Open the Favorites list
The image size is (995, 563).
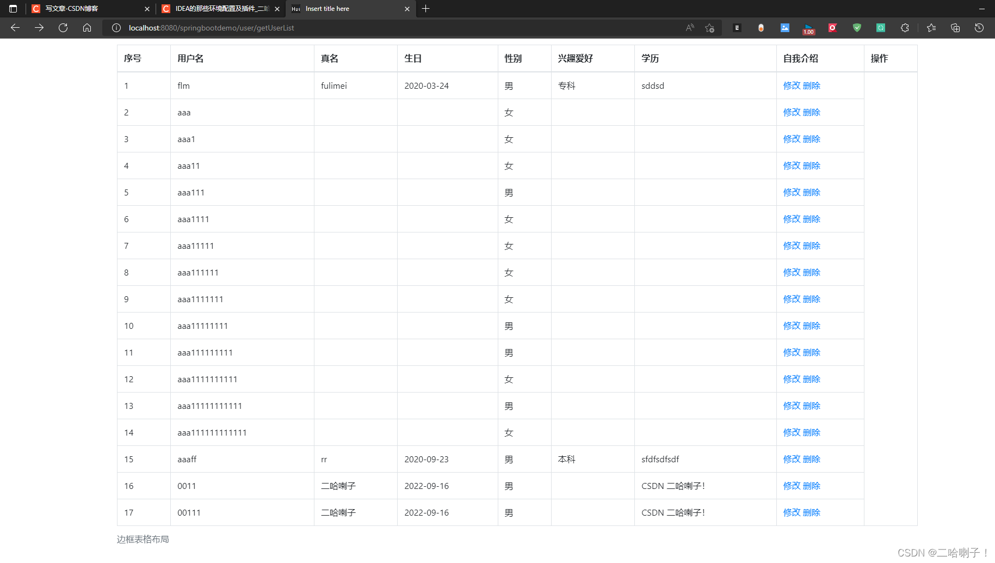(931, 28)
